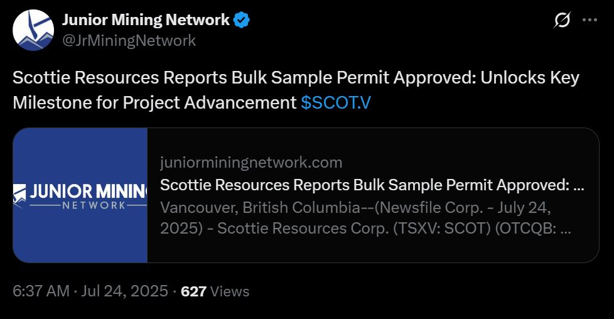
Task: Click the Views label
Action: click(x=230, y=291)
